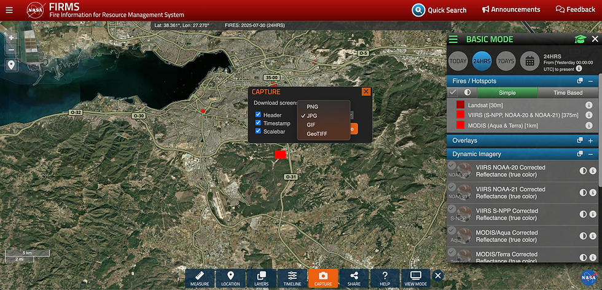The width and height of the screenshot is (602, 290).
Task: Enable VIIRS NOAA-20 Corrected Reflectance layer
Action: click(452, 165)
